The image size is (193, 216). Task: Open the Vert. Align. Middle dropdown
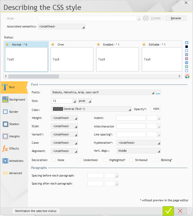(139, 151)
